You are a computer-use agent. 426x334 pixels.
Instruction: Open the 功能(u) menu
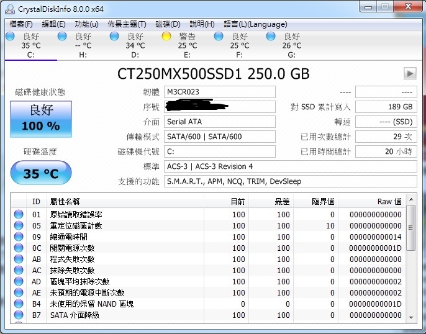click(86, 24)
